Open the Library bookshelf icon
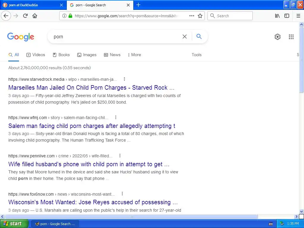Image resolution: width=304 pixels, height=228 pixels. coord(277,16)
